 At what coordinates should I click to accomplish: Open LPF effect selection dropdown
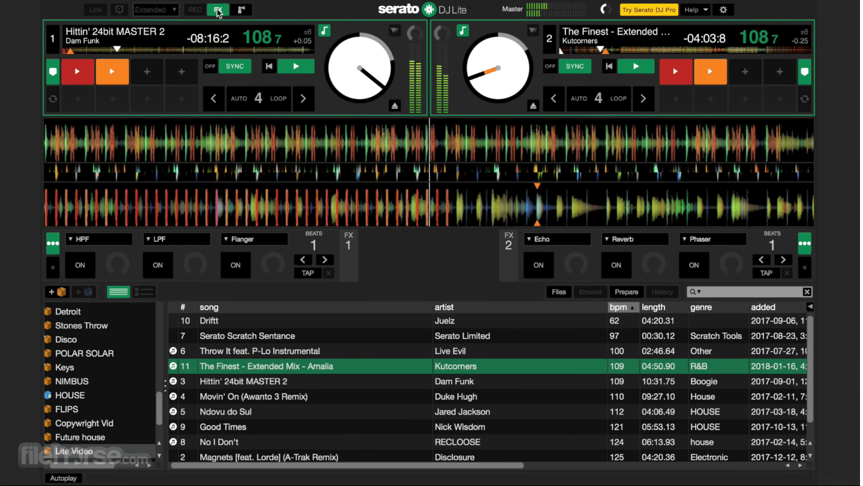coord(177,239)
